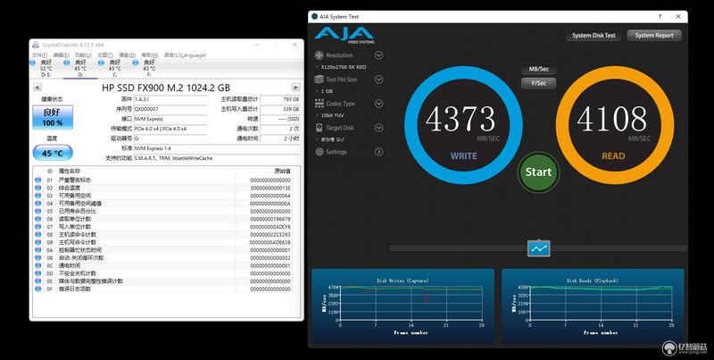
Task: Click the 10bit YUV codec value
Action: click(332, 115)
